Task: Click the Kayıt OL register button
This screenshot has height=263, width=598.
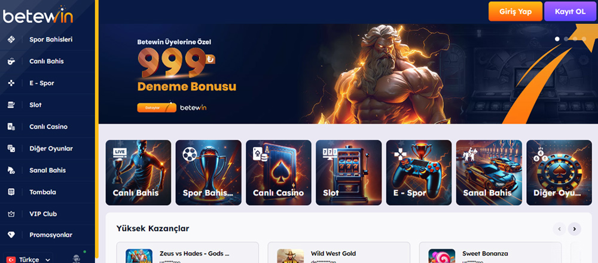Action: coord(570,11)
